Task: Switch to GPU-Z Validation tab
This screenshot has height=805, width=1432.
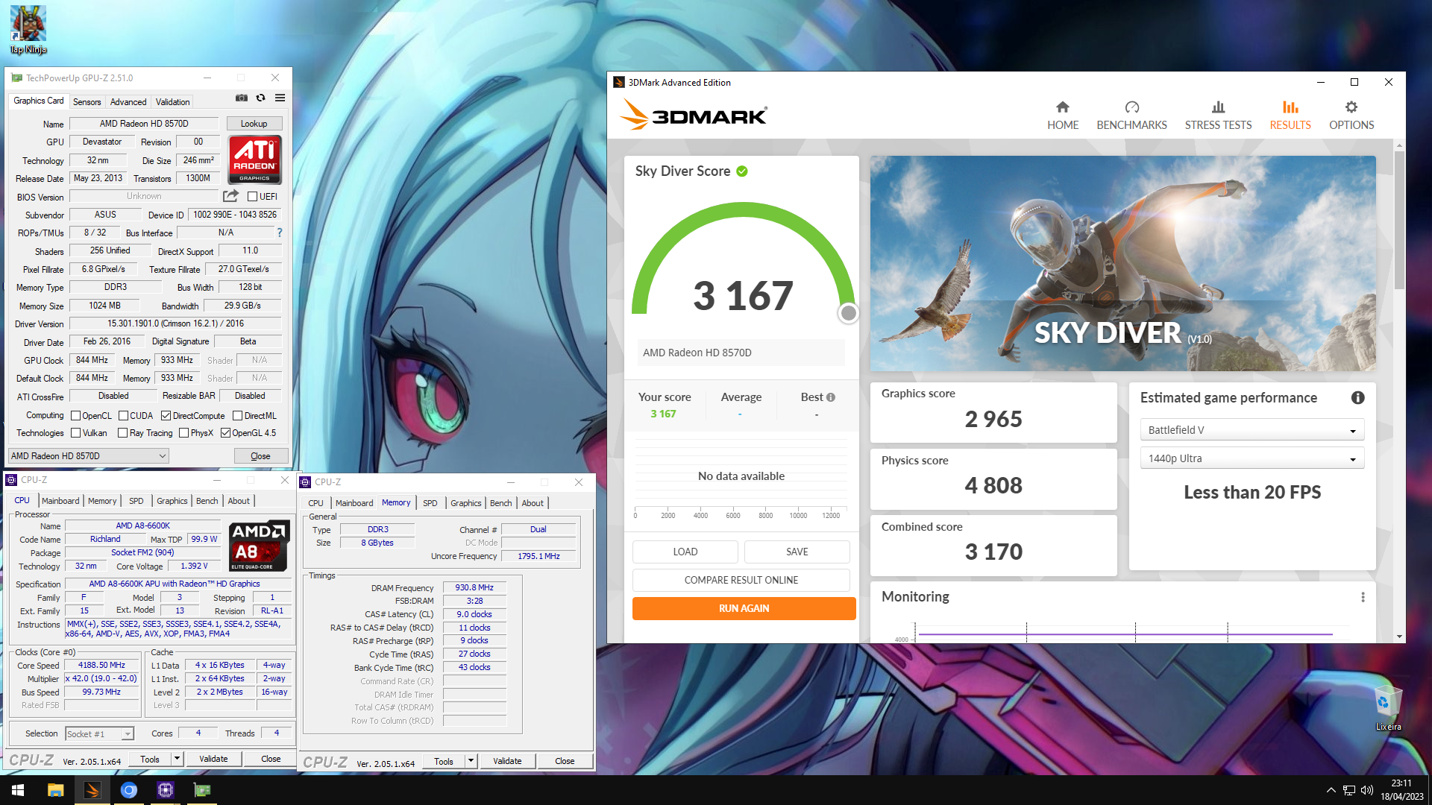Action: pos(172,102)
